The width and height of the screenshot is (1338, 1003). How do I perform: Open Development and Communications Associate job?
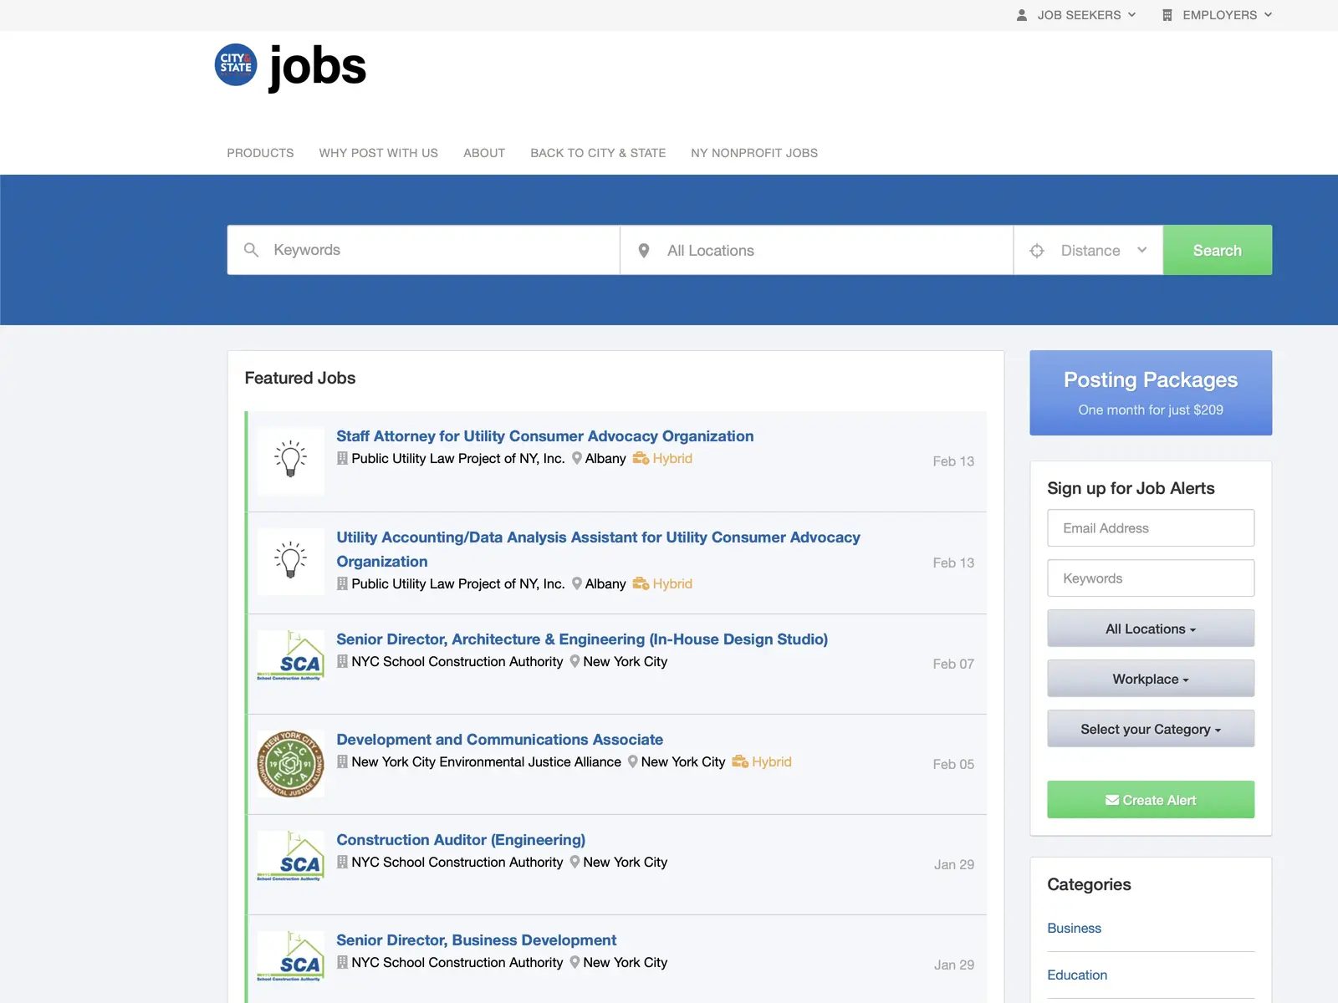[x=499, y=740]
